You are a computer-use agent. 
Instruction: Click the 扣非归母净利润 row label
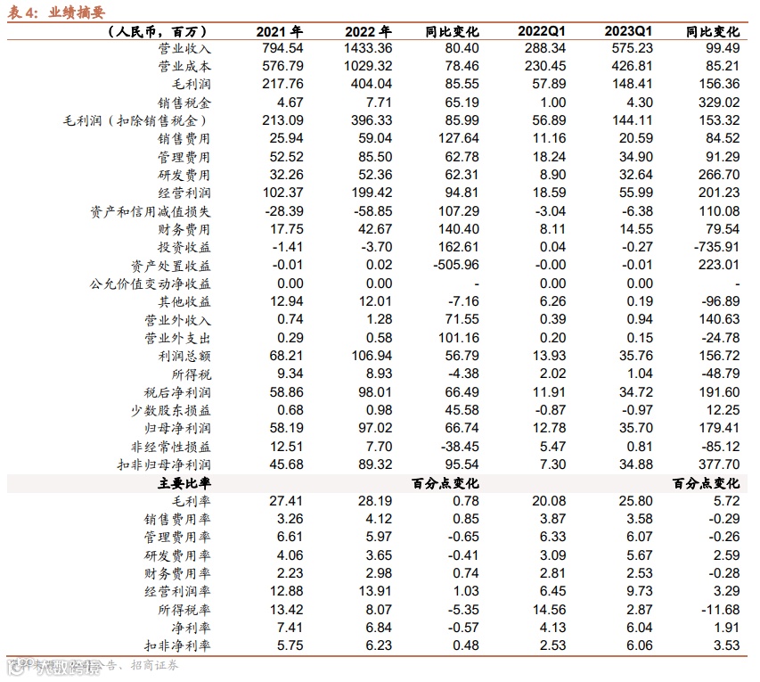[x=164, y=465]
